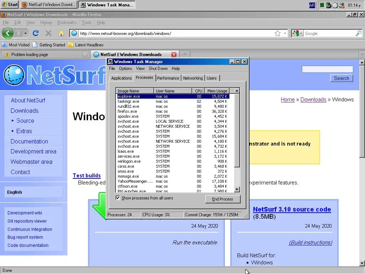Click process list scroll up arrow

[237, 91]
